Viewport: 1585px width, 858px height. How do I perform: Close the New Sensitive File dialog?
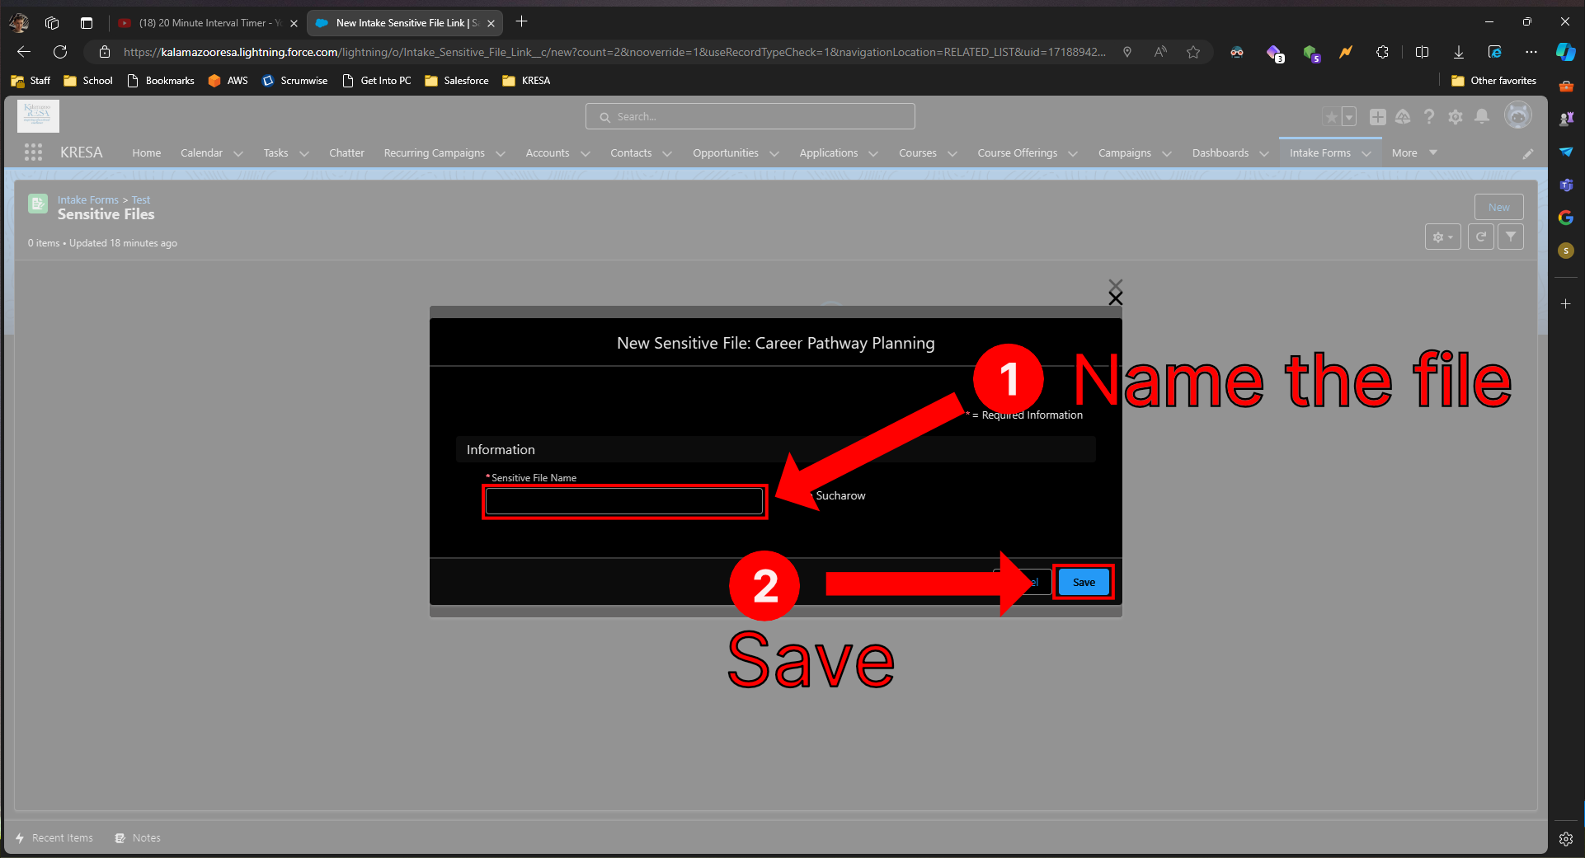tap(1116, 297)
